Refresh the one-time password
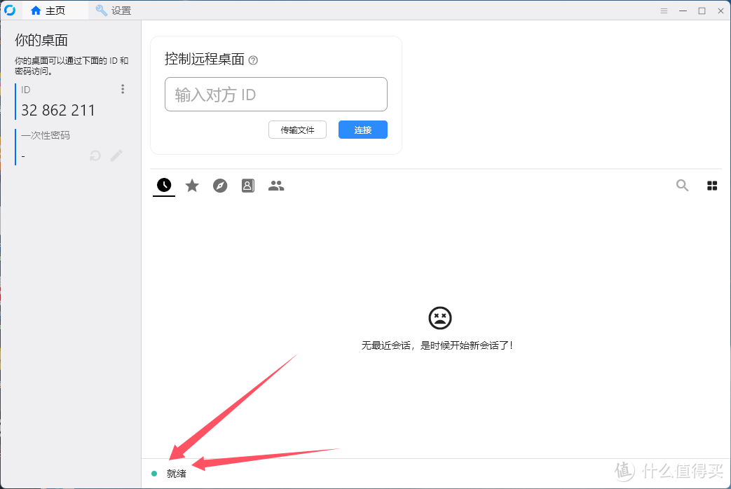Viewport: 731px width, 489px height. coord(95,156)
